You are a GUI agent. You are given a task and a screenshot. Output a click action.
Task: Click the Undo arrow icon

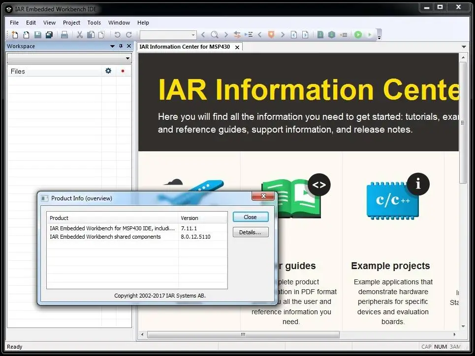[x=117, y=35]
